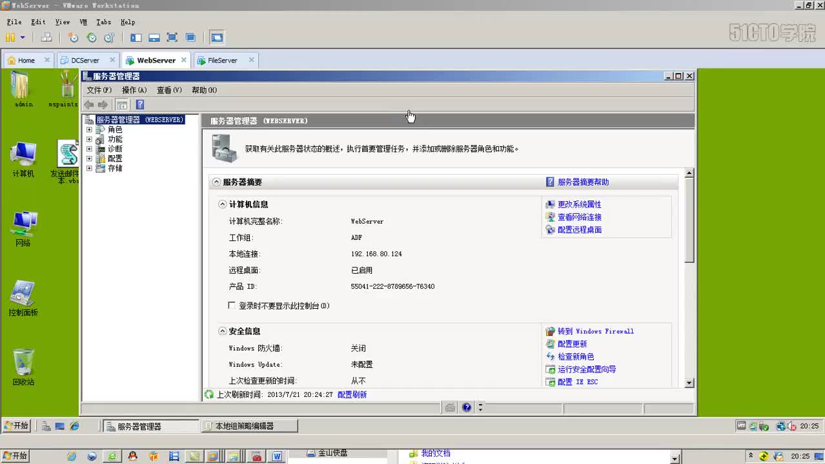
Task: Close the FileServer tab
Action: (252, 60)
